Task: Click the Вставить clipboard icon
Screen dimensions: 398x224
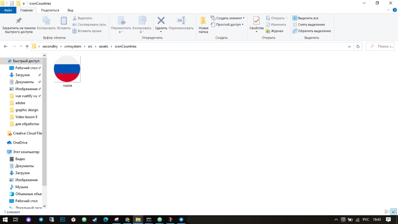Action: coord(64,21)
